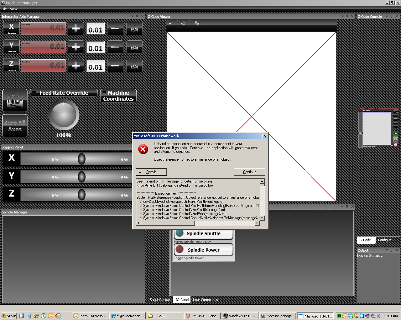Open Interpreter Axis Manager panel dropdown arrow

click(x=132, y=16)
